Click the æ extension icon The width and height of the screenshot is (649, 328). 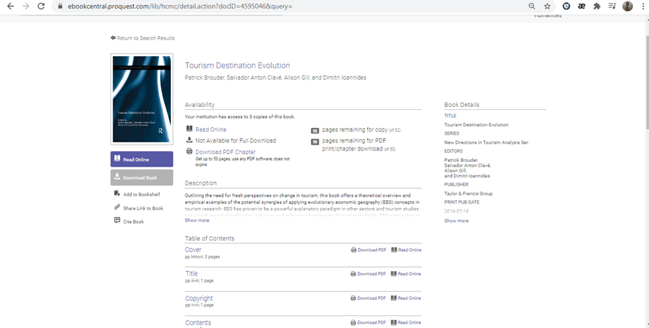581,6
